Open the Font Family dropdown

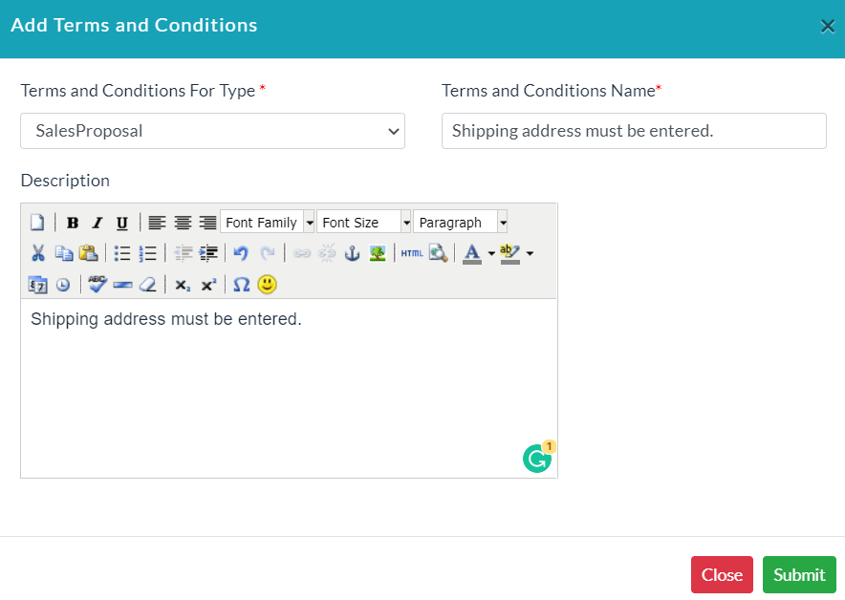coord(268,222)
